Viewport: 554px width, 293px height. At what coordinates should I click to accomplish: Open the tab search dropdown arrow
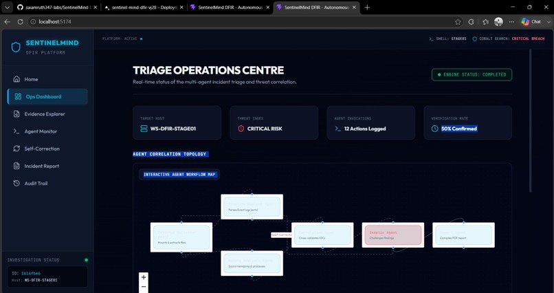(x=7, y=7)
